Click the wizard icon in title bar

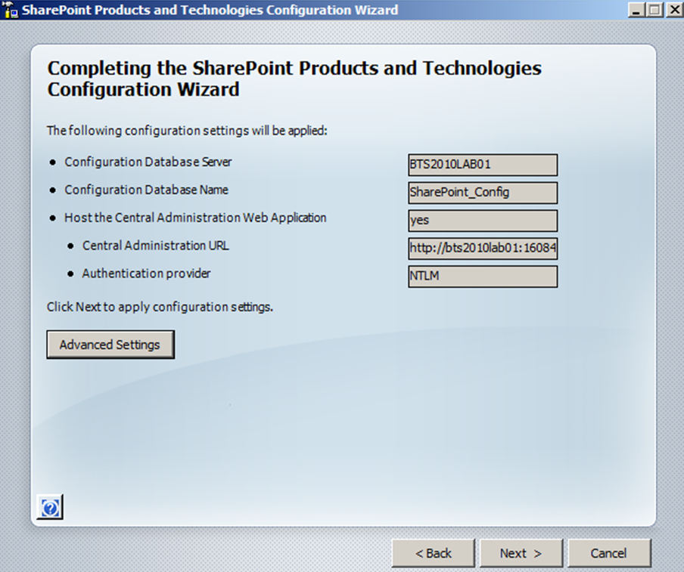[x=11, y=11]
